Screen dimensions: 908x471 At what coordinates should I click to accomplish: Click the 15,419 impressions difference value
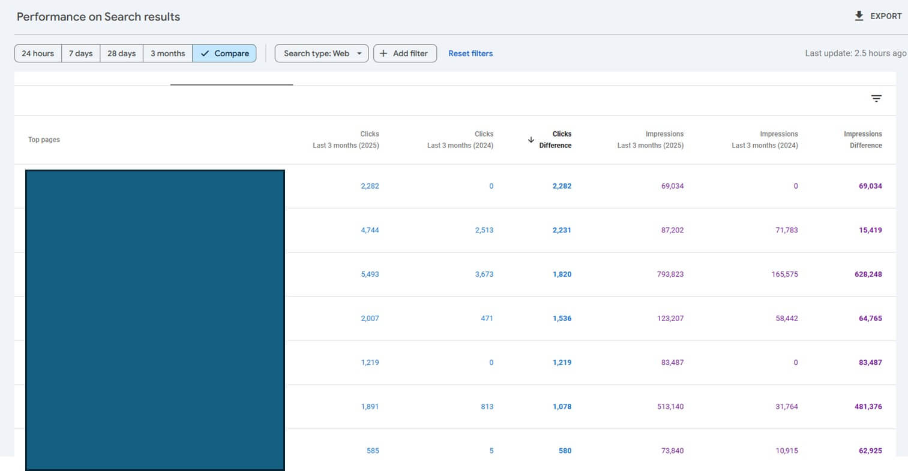(870, 230)
